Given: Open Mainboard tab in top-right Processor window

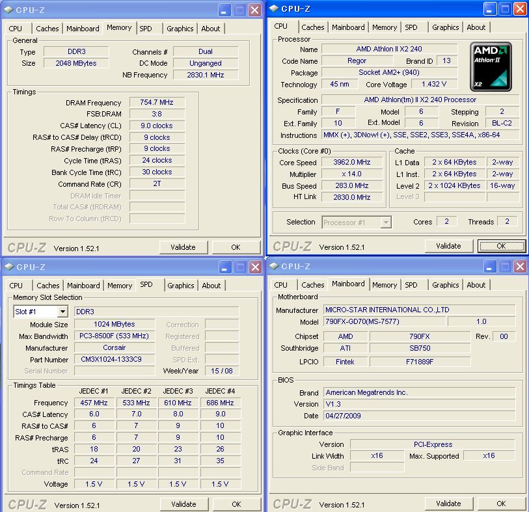Looking at the screenshot, I should click(349, 27).
